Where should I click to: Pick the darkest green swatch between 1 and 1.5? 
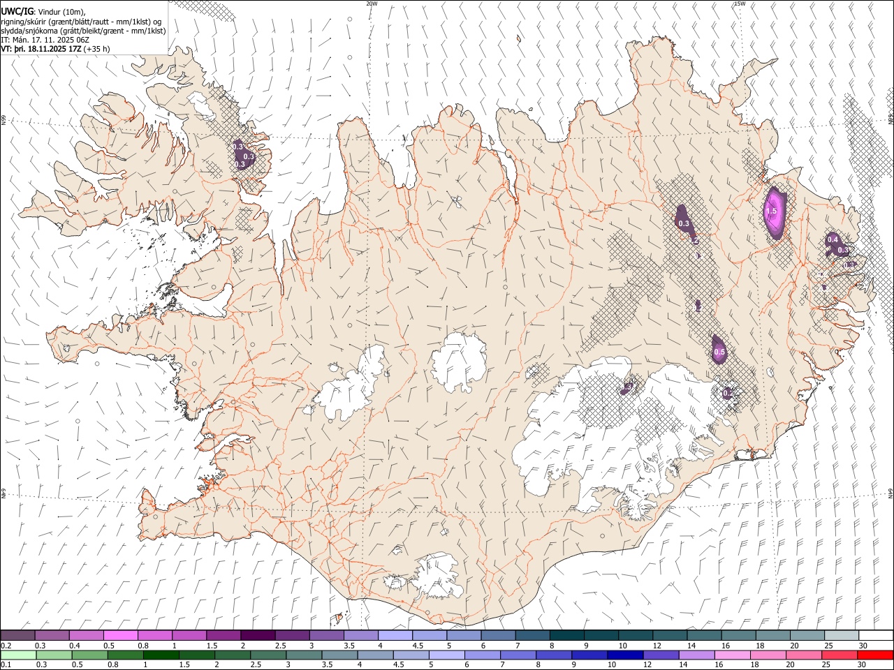point(161,655)
